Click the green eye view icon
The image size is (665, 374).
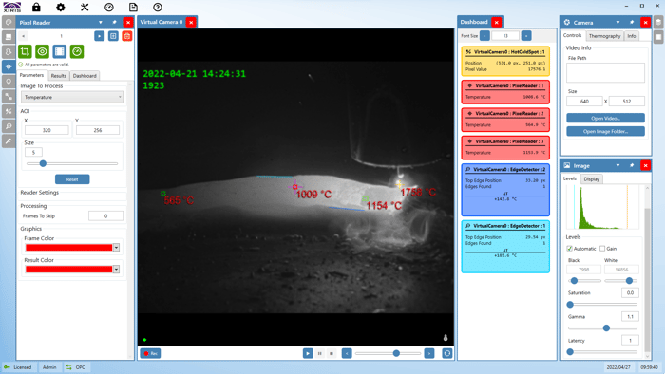click(x=43, y=51)
